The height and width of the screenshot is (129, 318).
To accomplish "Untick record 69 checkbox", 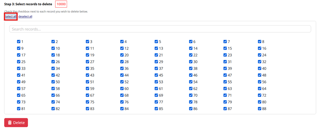I will pos(156,95).
